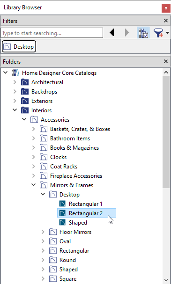
Task: Click the Exteriors folder icon
Action: tap(25, 101)
